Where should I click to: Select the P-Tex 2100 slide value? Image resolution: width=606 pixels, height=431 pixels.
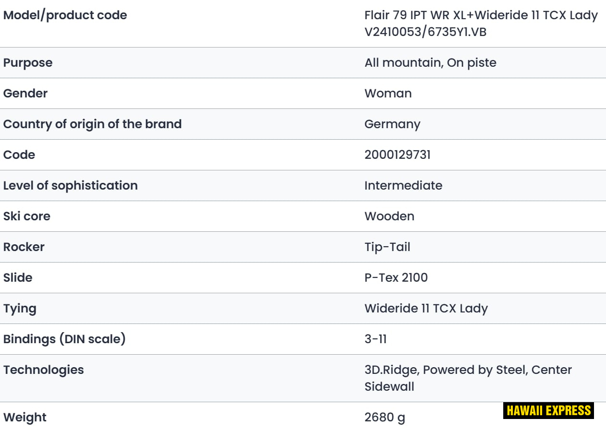[x=396, y=278]
